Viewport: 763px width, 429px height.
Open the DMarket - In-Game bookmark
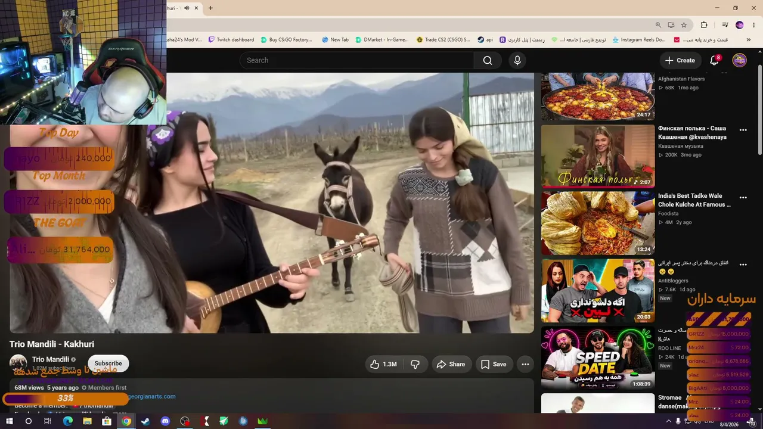coord(382,40)
